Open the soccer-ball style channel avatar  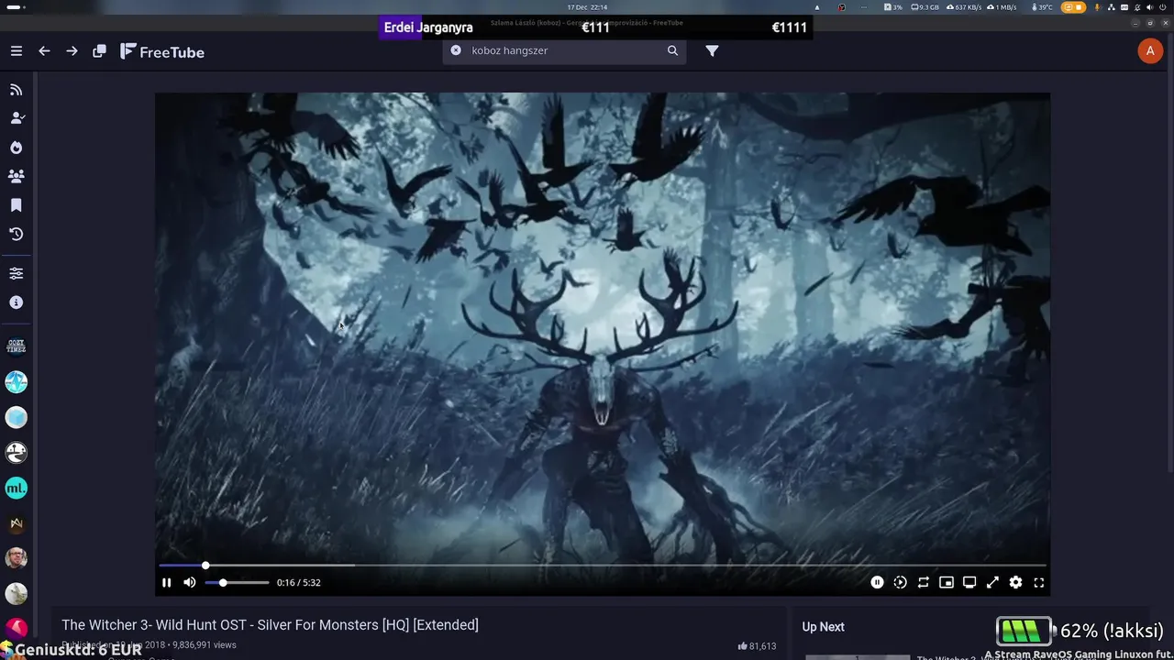[17, 453]
